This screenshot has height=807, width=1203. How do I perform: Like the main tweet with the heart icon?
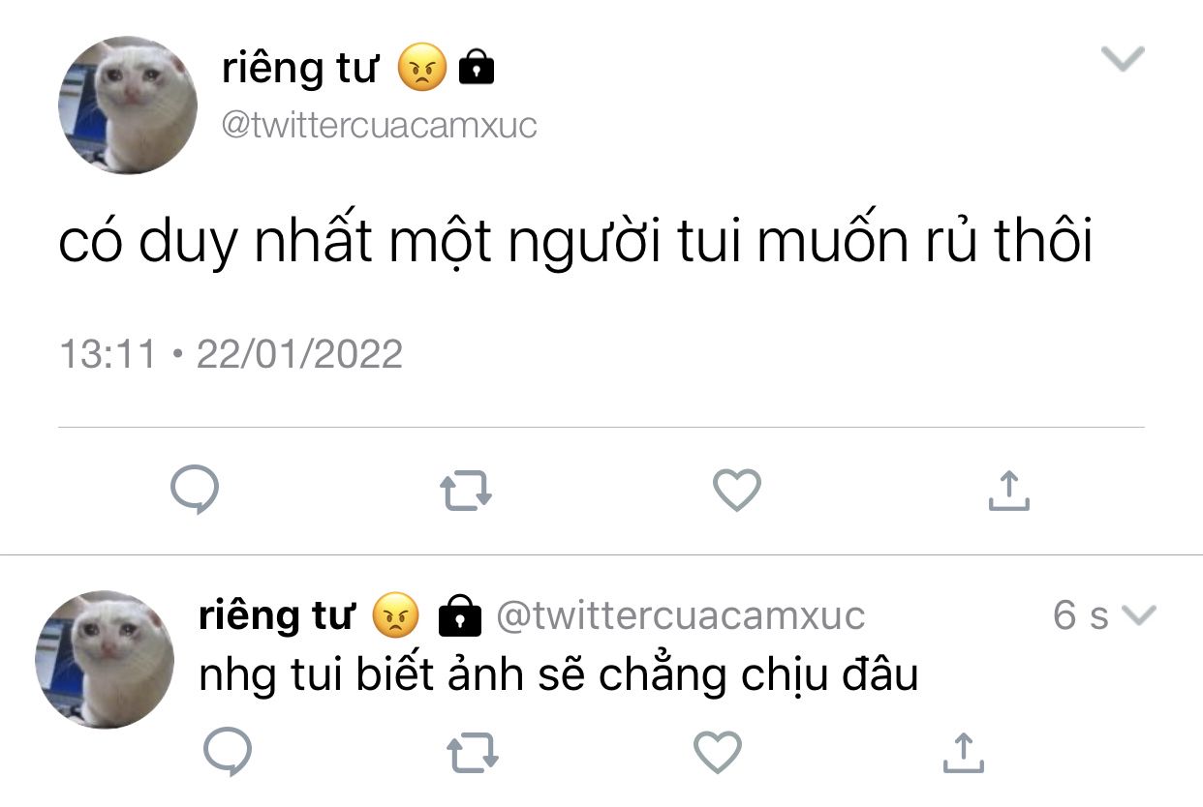(737, 491)
